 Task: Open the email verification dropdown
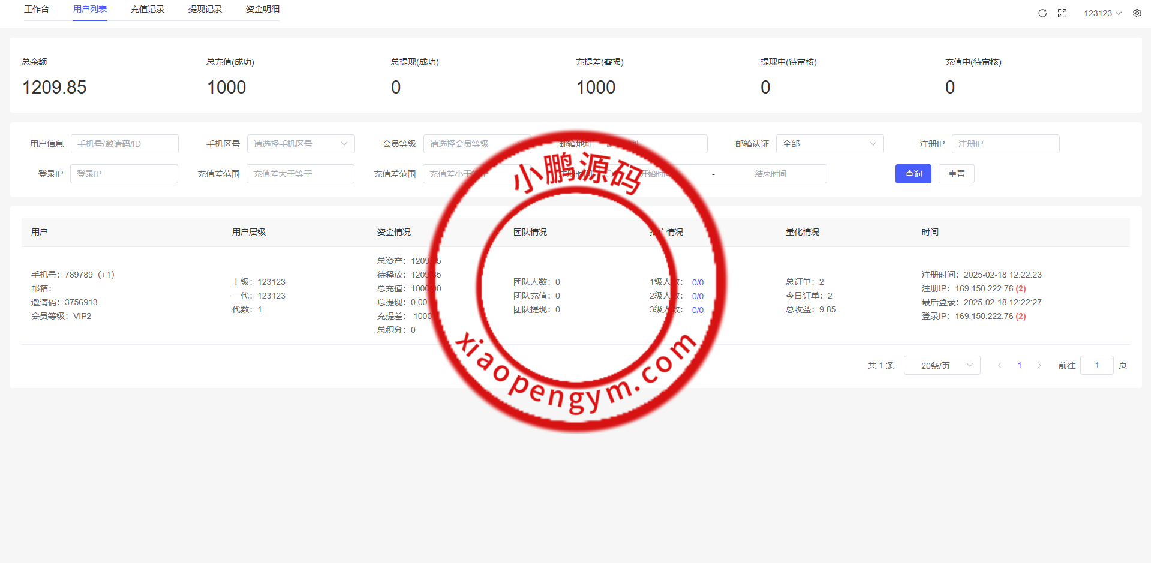point(830,144)
